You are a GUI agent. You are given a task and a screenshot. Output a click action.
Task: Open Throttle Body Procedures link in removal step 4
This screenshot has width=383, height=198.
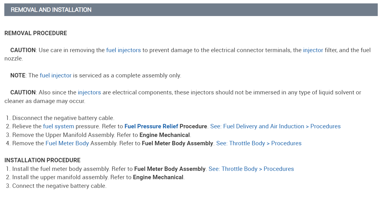click(x=259, y=143)
